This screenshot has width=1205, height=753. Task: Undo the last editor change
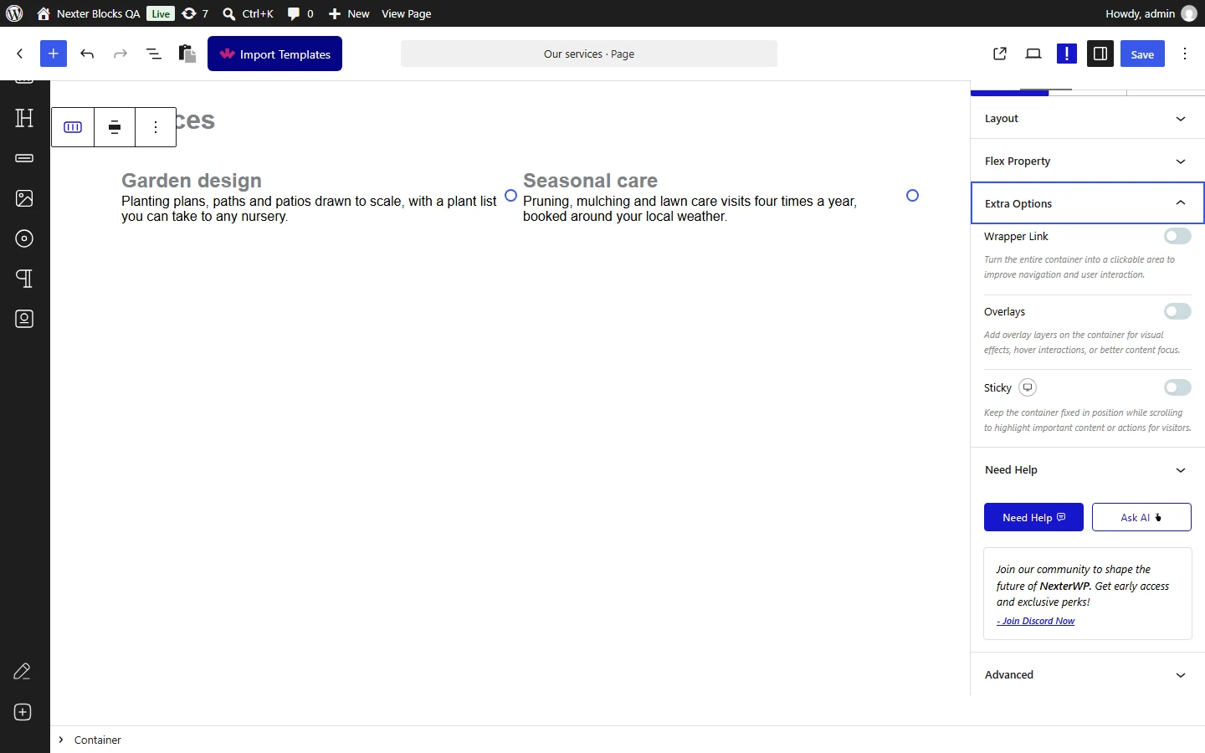coord(87,54)
